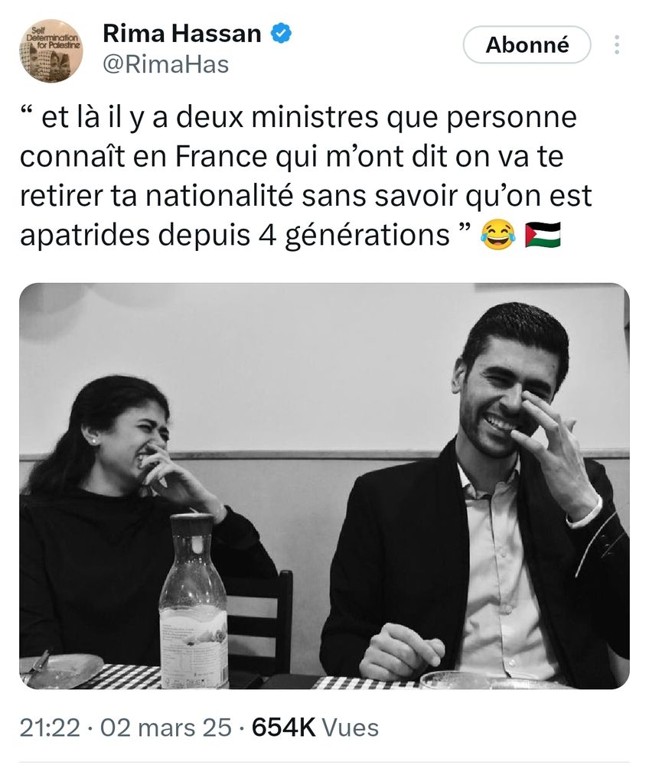Click the word France in the tweet
The width and height of the screenshot is (649, 765).
tap(221, 157)
